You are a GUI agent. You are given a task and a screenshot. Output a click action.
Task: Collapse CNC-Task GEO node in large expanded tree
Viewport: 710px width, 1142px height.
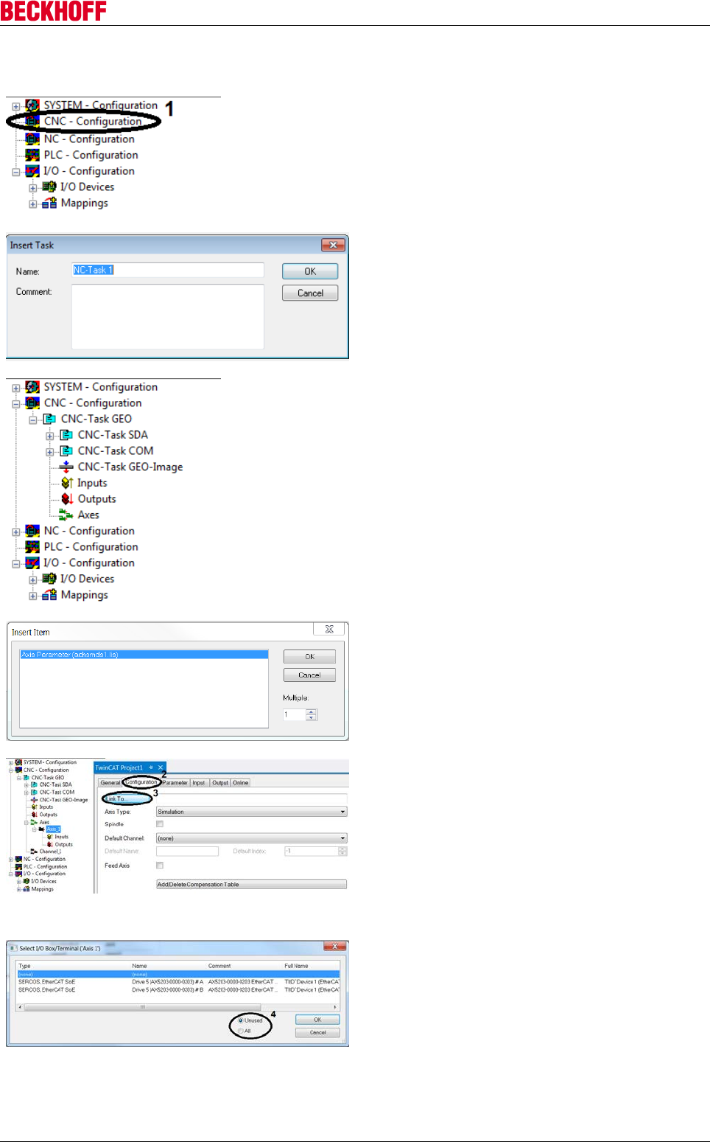click(33, 419)
